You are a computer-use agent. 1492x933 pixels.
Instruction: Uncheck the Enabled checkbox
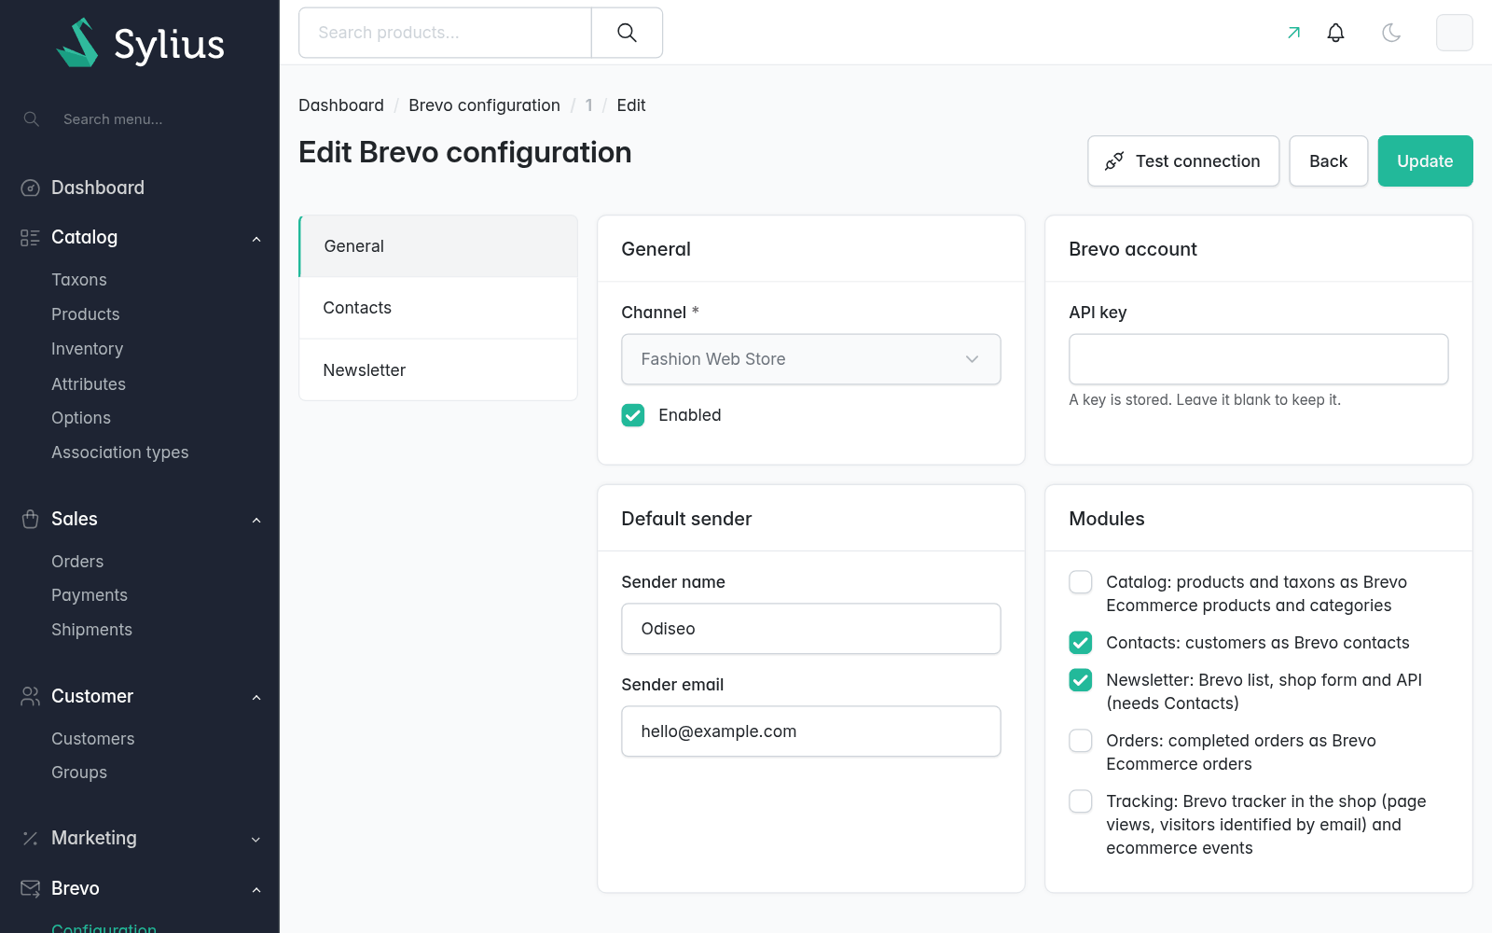tap(633, 415)
